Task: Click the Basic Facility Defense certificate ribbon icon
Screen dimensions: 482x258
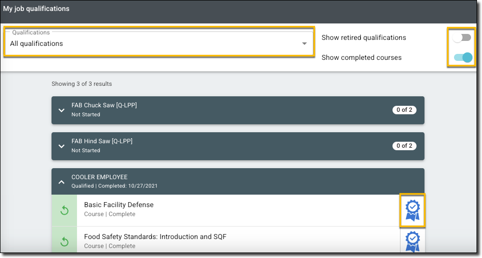Action: [412, 210]
